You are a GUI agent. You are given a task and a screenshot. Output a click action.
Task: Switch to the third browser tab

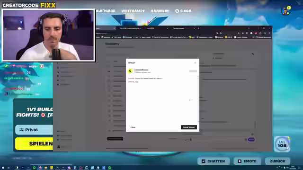click(x=157, y=28)
